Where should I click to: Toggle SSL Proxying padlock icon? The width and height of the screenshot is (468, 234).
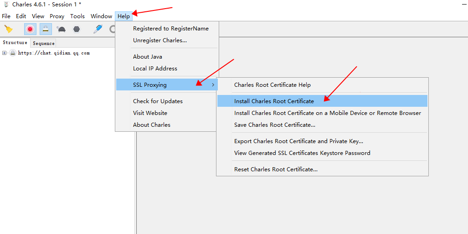[x=46, y=29]
